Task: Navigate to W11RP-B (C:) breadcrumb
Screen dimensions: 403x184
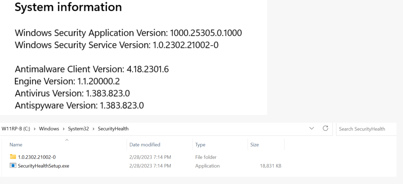Action: (x=16, y=129)
